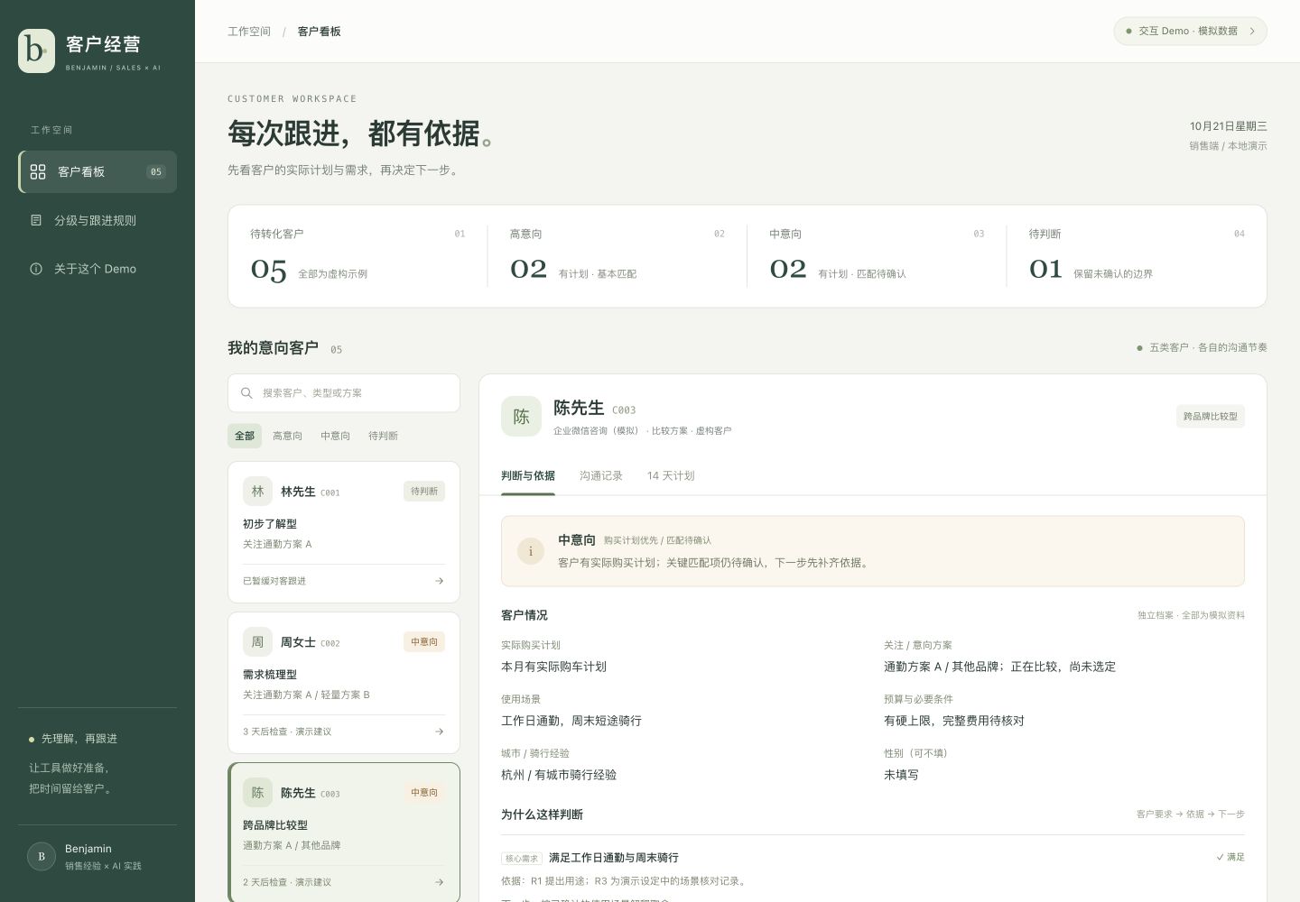Screen dimensions: 1300x902
Task: Open the 周女士 customer card
Action: click(344, 683)
